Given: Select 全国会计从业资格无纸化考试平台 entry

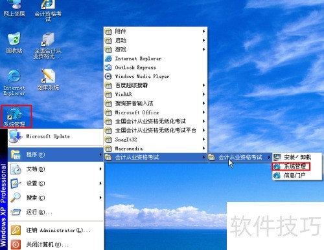Looking at the screenshot, I should coord(156,130).
